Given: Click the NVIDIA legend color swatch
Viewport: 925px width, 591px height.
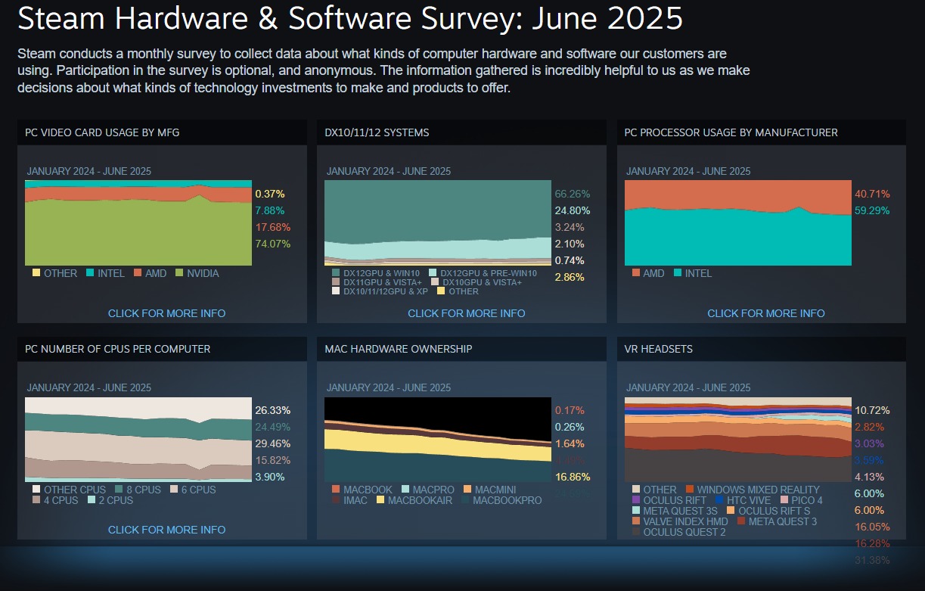Looking at the screenshot, I should click(180, 272).
